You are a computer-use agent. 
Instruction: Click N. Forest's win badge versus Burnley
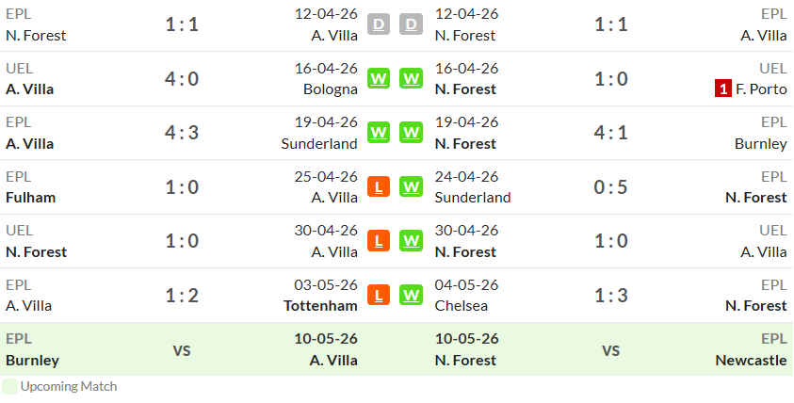pyautogui.click(x=411, y=133)
